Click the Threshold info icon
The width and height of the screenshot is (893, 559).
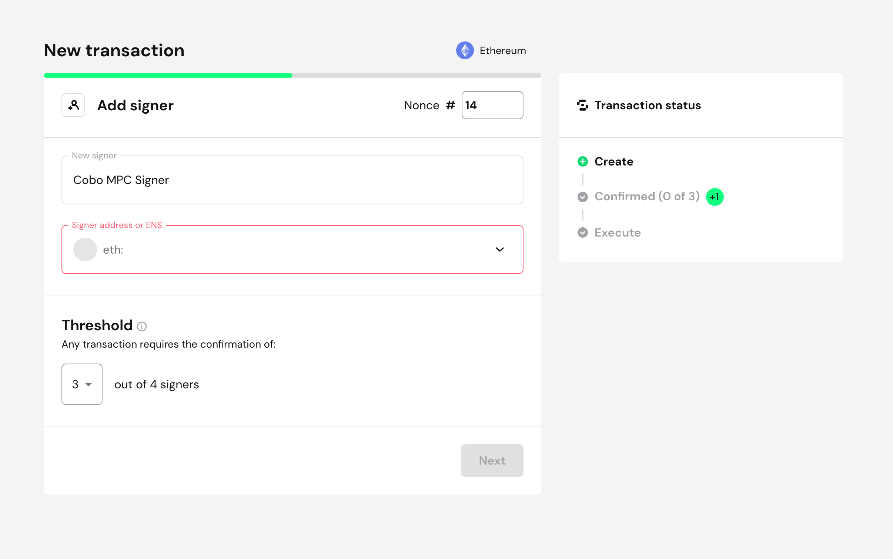(142, 326)
